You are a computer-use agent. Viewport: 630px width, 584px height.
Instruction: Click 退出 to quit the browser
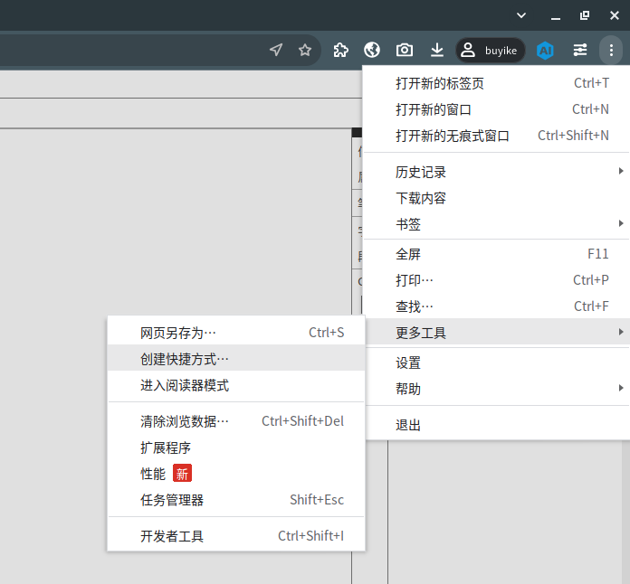[497, 425]
